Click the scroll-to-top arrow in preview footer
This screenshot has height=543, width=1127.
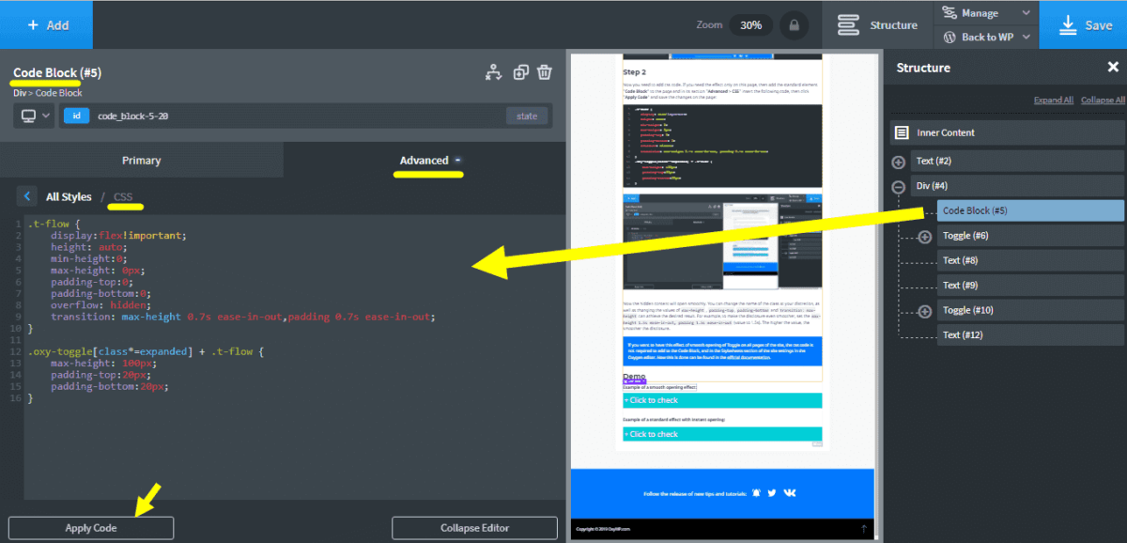[863, 530]
